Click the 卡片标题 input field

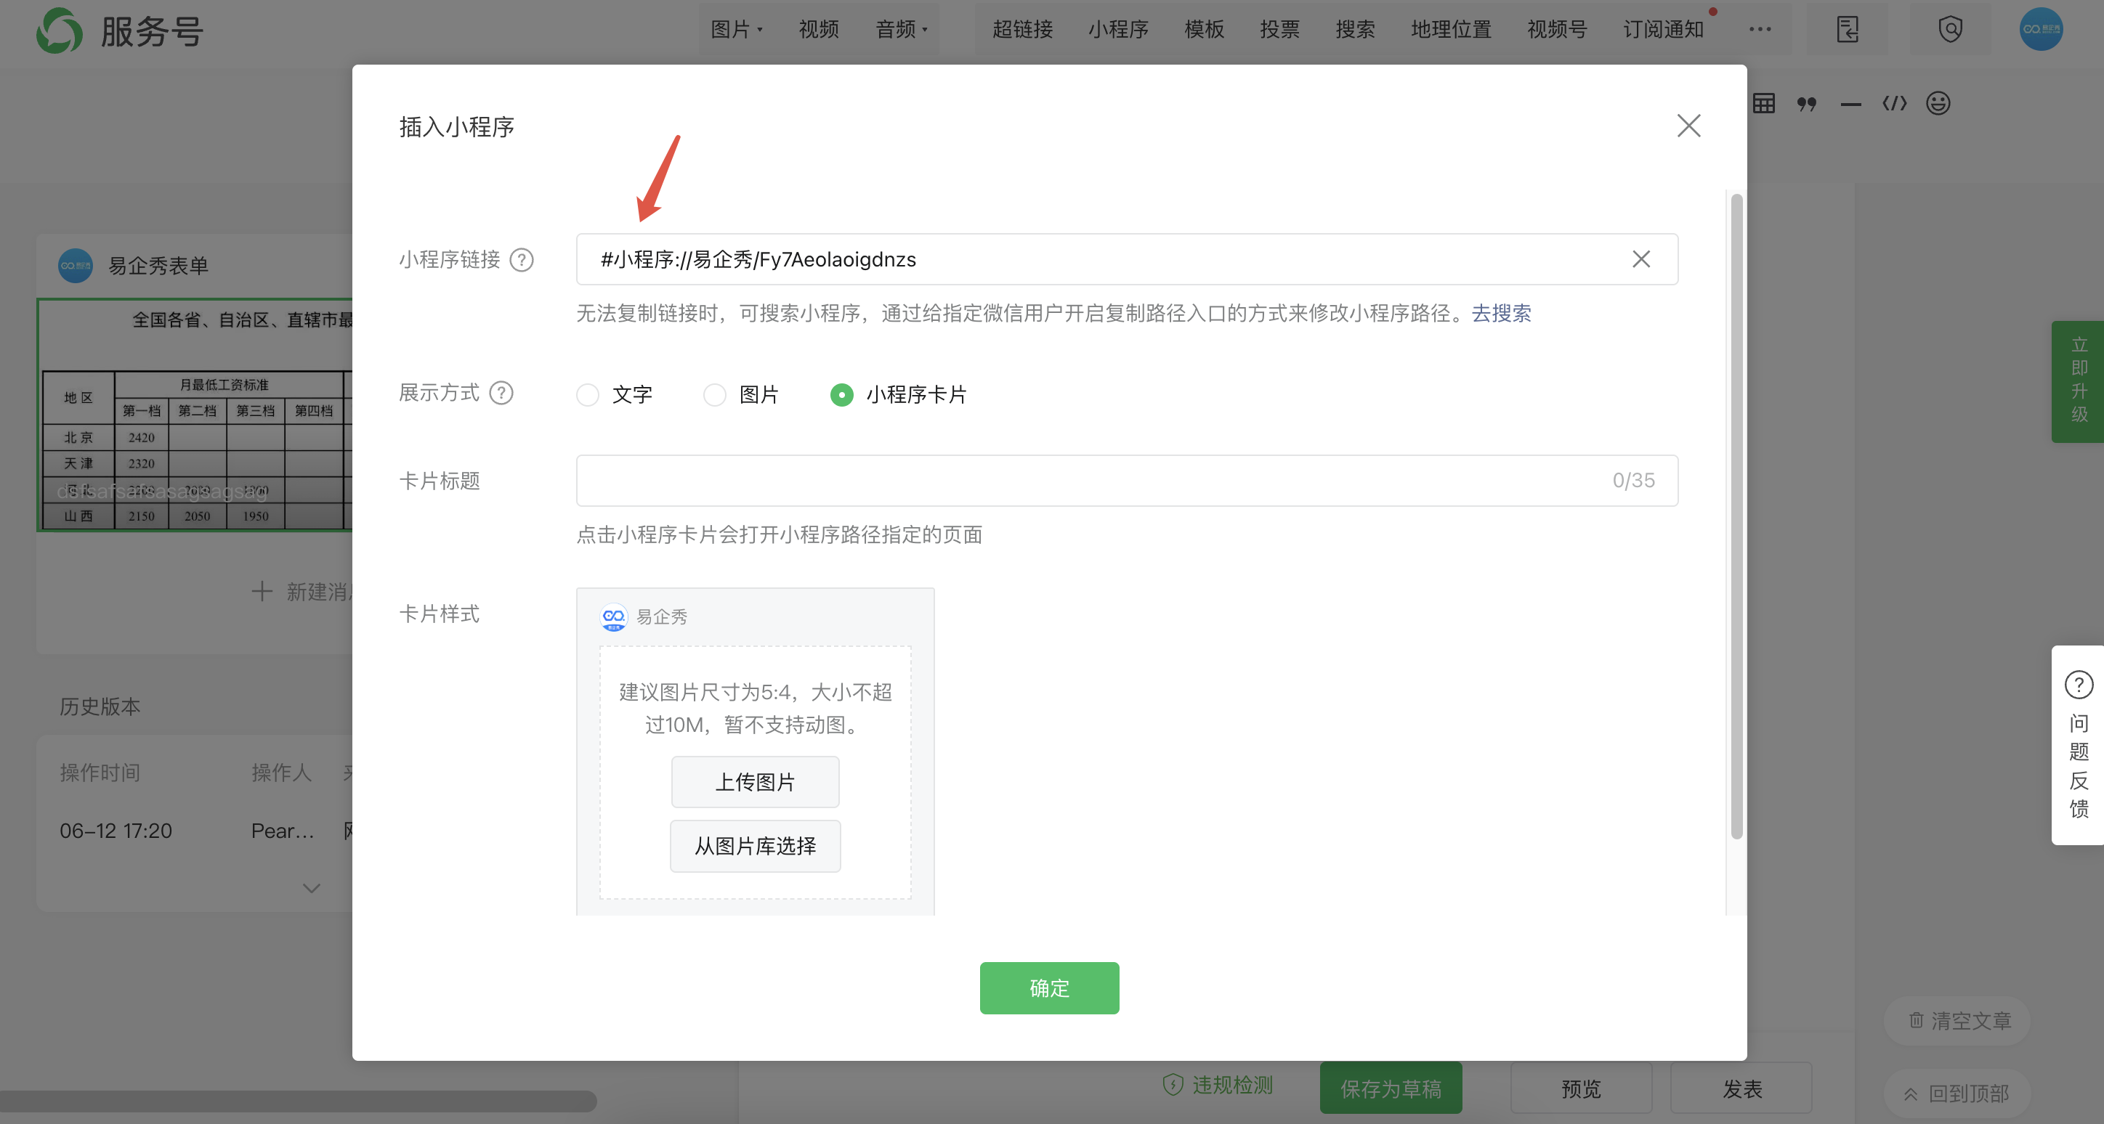click(1126, 480)
